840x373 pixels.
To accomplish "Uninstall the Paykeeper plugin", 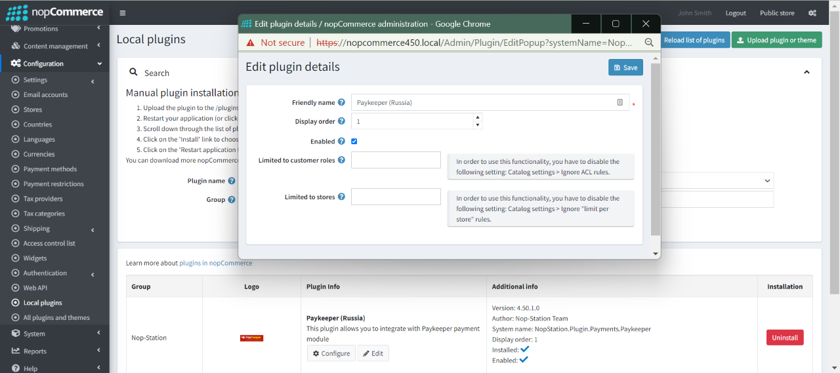I will point(785,338).
